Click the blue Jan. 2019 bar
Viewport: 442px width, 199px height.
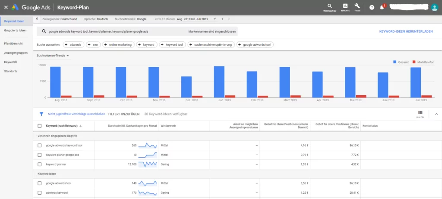219,82
